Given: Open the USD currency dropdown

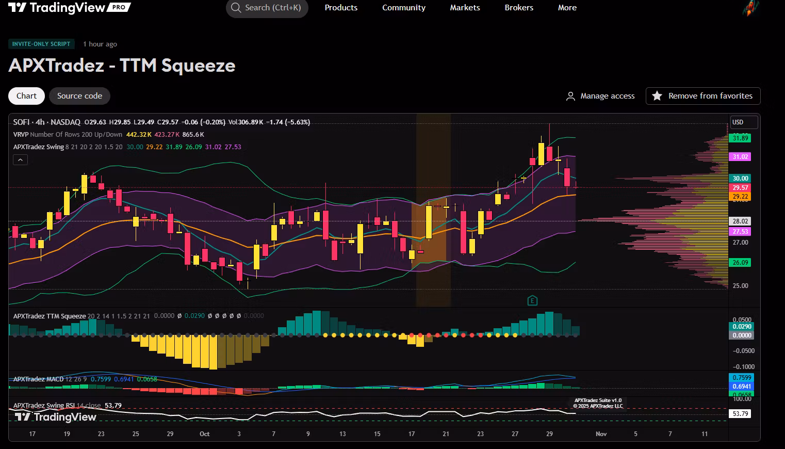Looking at the screenshot, I should point(744,122).
